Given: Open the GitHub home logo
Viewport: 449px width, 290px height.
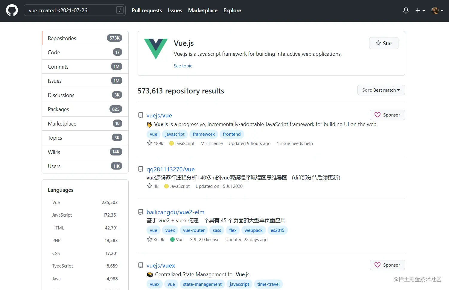Looking at the screenshot, I should (12, 10).
